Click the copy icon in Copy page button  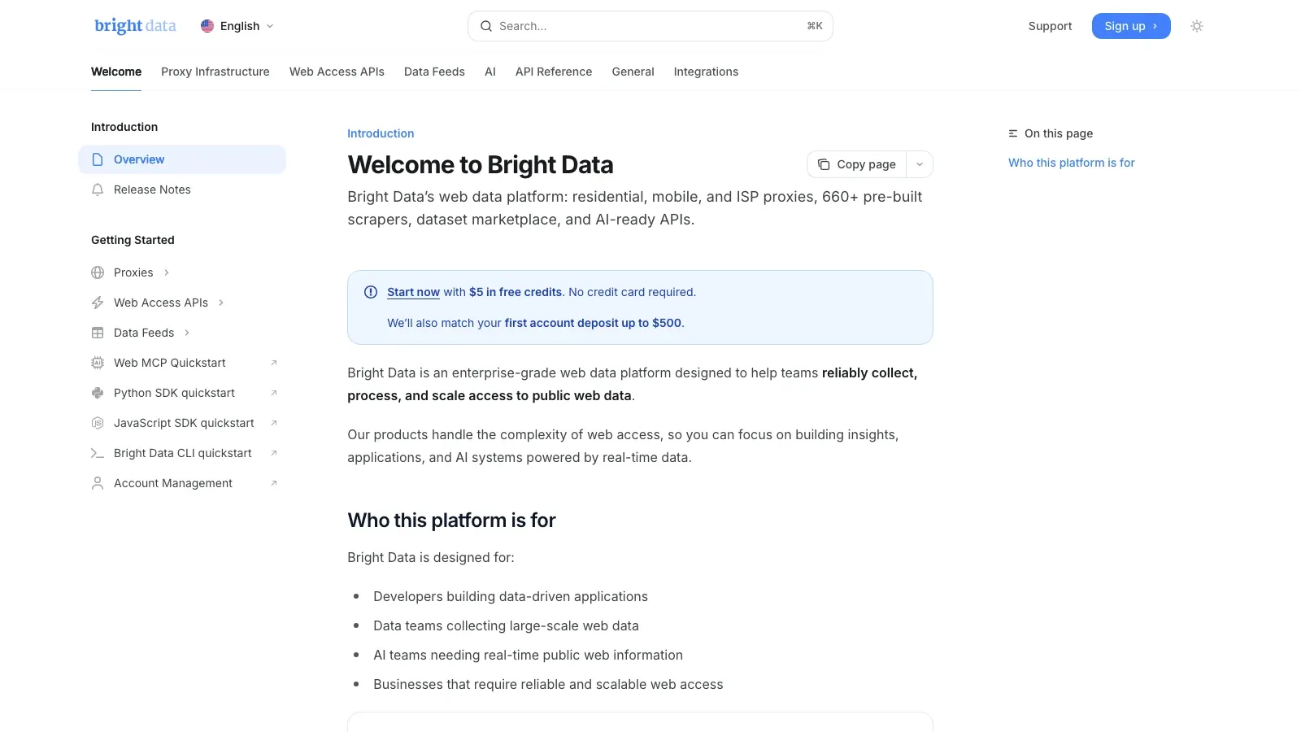coord(824,164)
